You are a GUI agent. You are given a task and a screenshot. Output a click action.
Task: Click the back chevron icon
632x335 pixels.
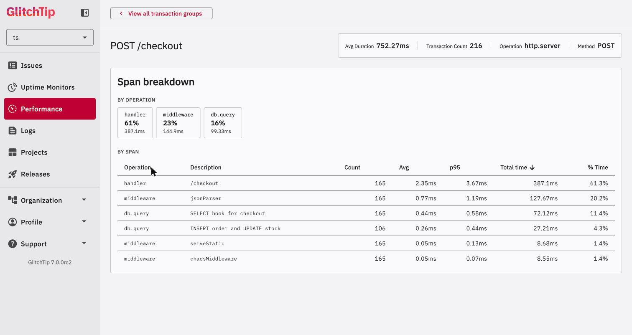coord(121,13)
